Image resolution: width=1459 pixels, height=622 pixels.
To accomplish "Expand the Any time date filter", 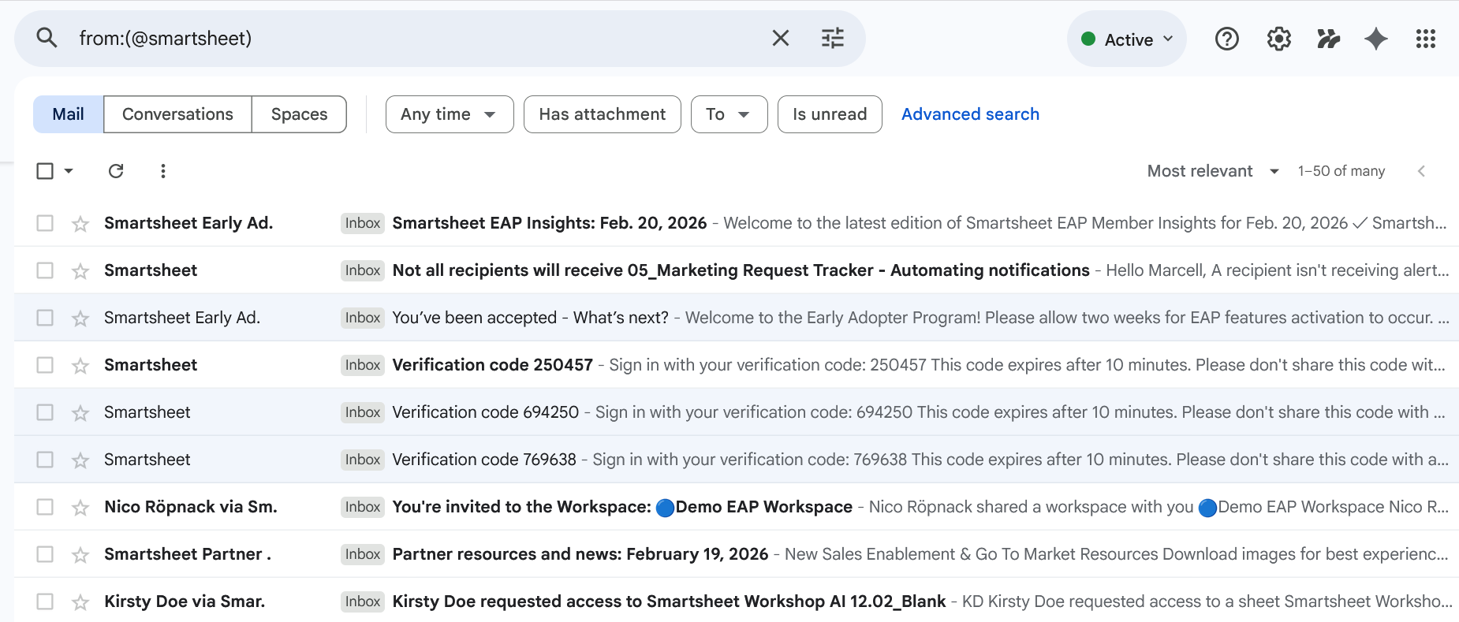I will pos(449,114).
